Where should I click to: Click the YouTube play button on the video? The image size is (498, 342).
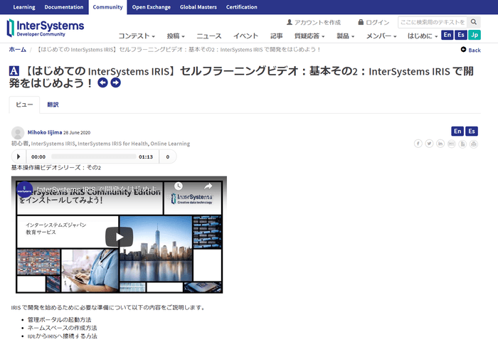click(x=119, y=237)
